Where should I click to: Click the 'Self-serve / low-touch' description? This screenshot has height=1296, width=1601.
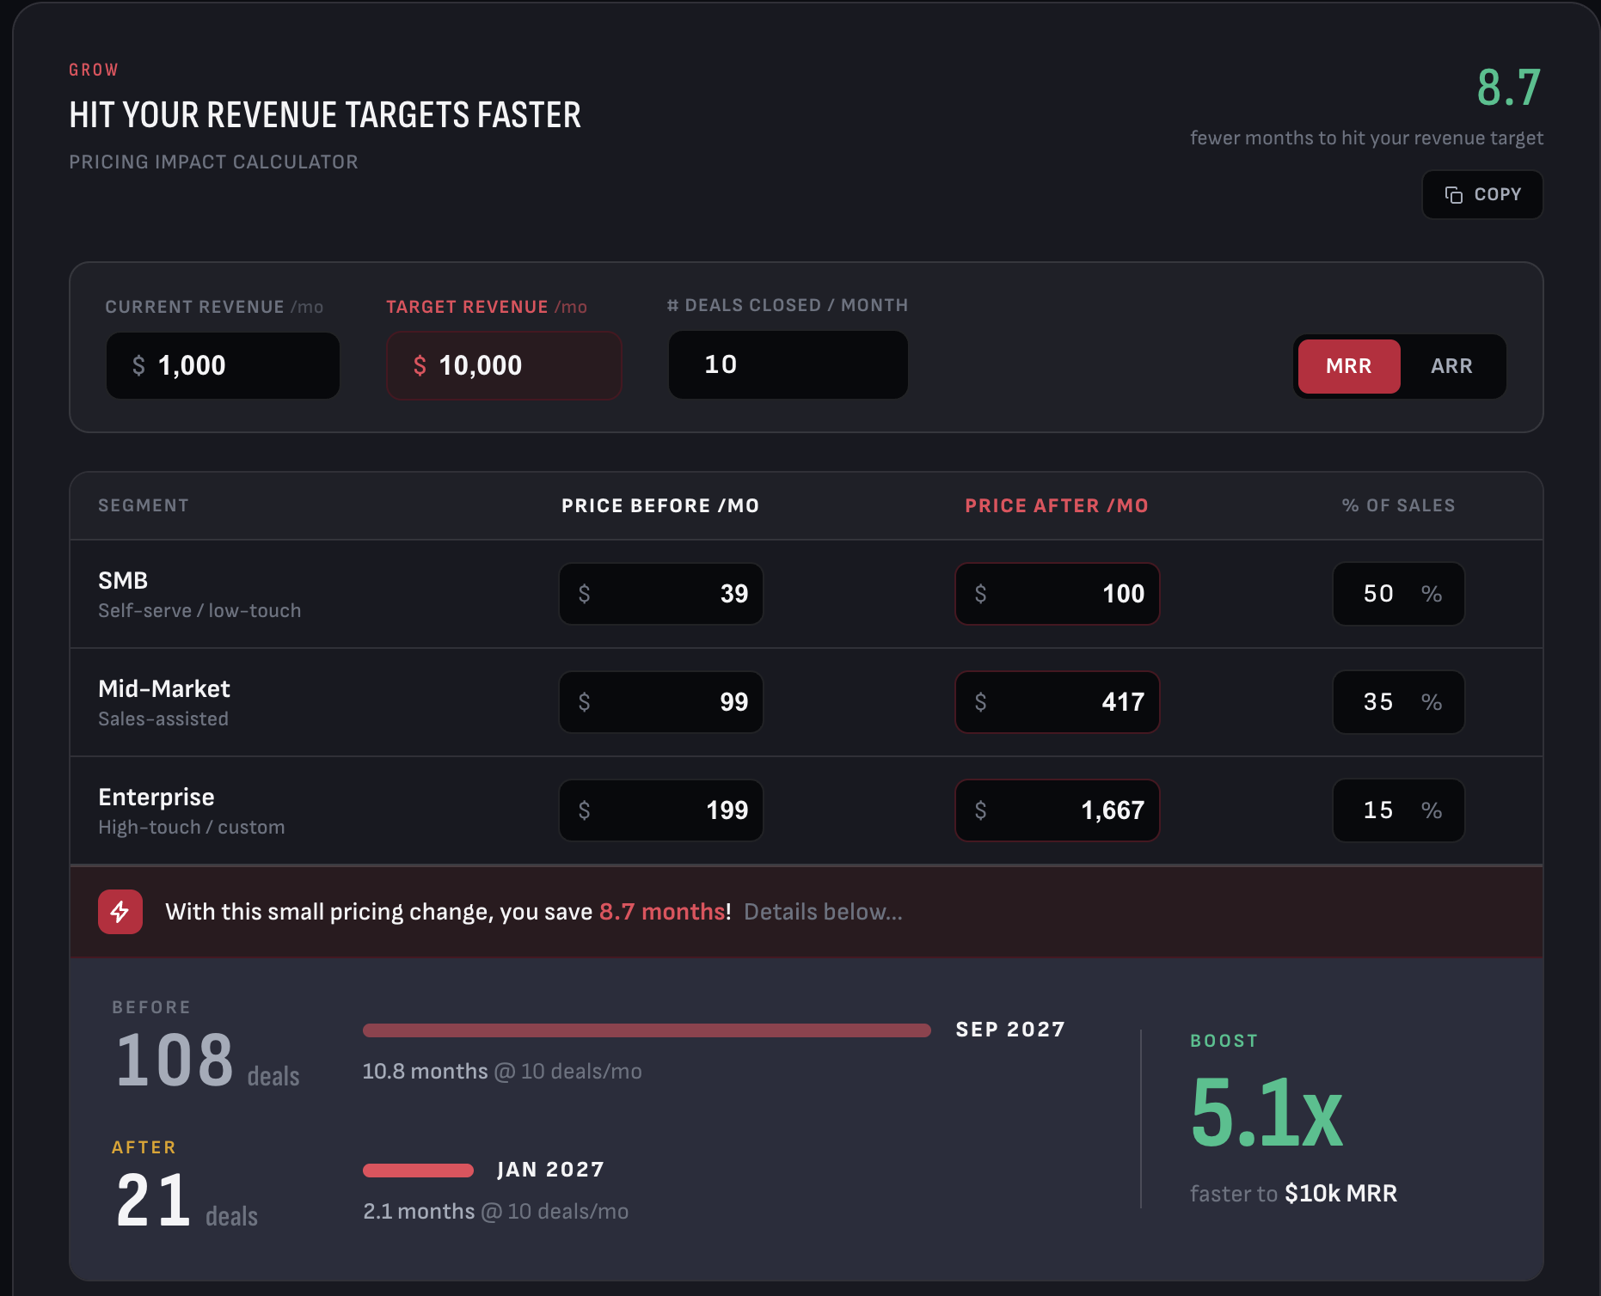pyautogui.click(x=199, y=611)
